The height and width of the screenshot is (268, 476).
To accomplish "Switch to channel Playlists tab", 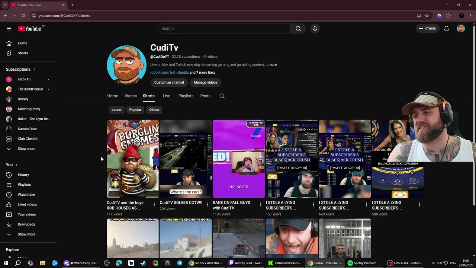I will [186, 96].
